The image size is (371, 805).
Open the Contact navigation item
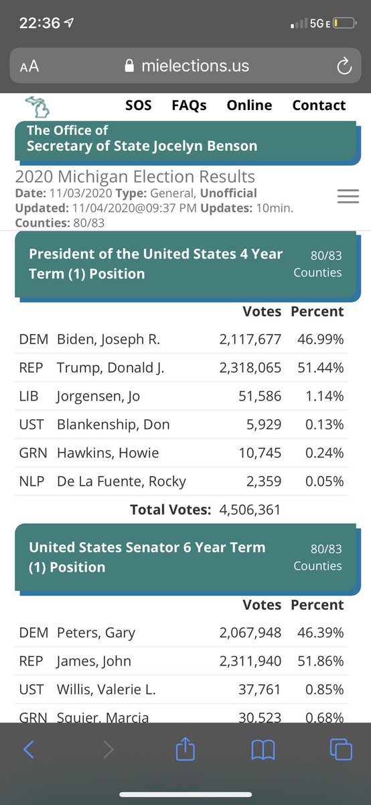coord(319,105)
